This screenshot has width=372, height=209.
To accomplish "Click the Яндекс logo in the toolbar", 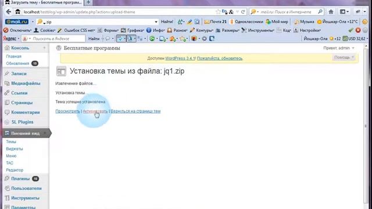I will [x=10, y=39].
